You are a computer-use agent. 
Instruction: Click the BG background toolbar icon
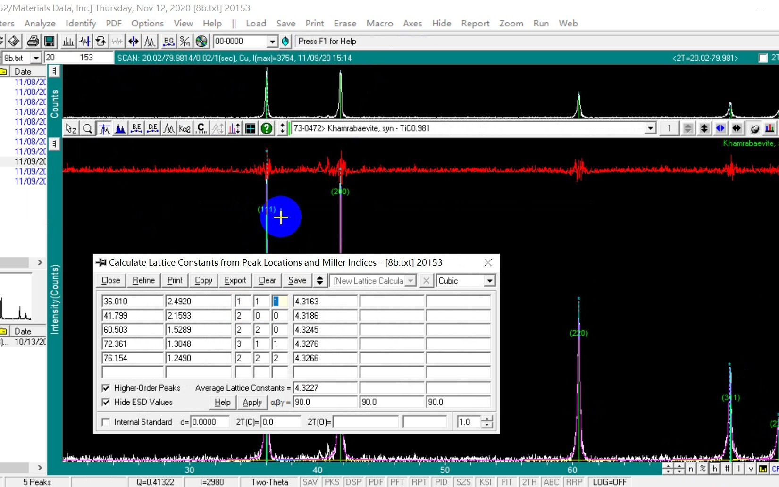[x=168, y=42]
